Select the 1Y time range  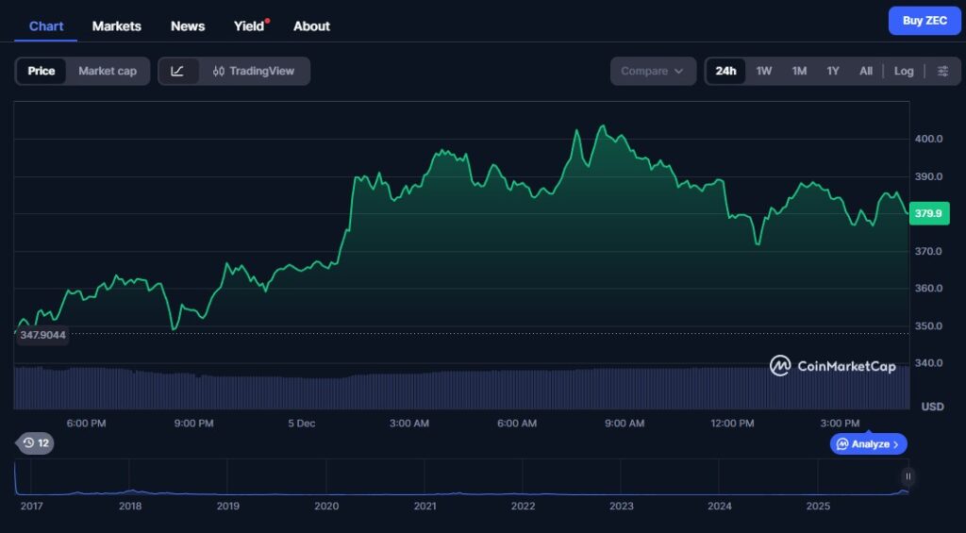point(833,71)
